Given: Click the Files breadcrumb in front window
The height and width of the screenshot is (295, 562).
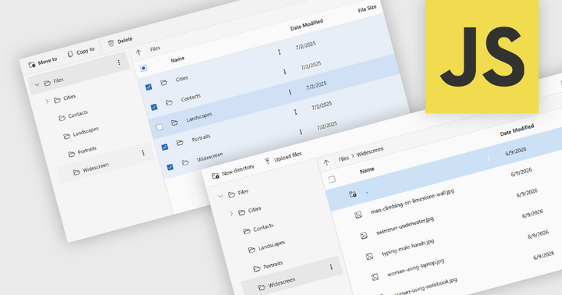Looking at the screenshot, I should (343, 158).
